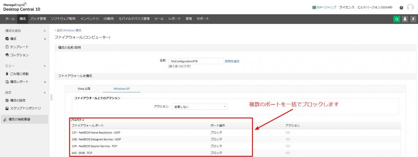This screenshot has height=157, width=418.
Task: Open the パッチ管理 menu
Action: (x=38, y=19)
